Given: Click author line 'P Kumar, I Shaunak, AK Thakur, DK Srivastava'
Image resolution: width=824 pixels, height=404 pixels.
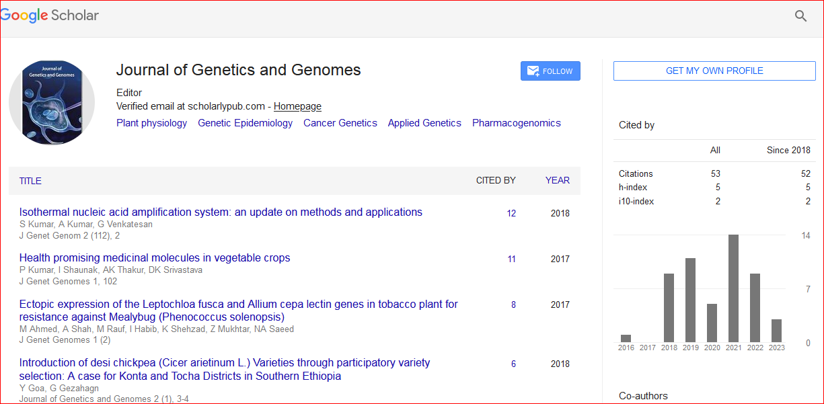Looking at the screenshot, I should click(x=110, y=270).
